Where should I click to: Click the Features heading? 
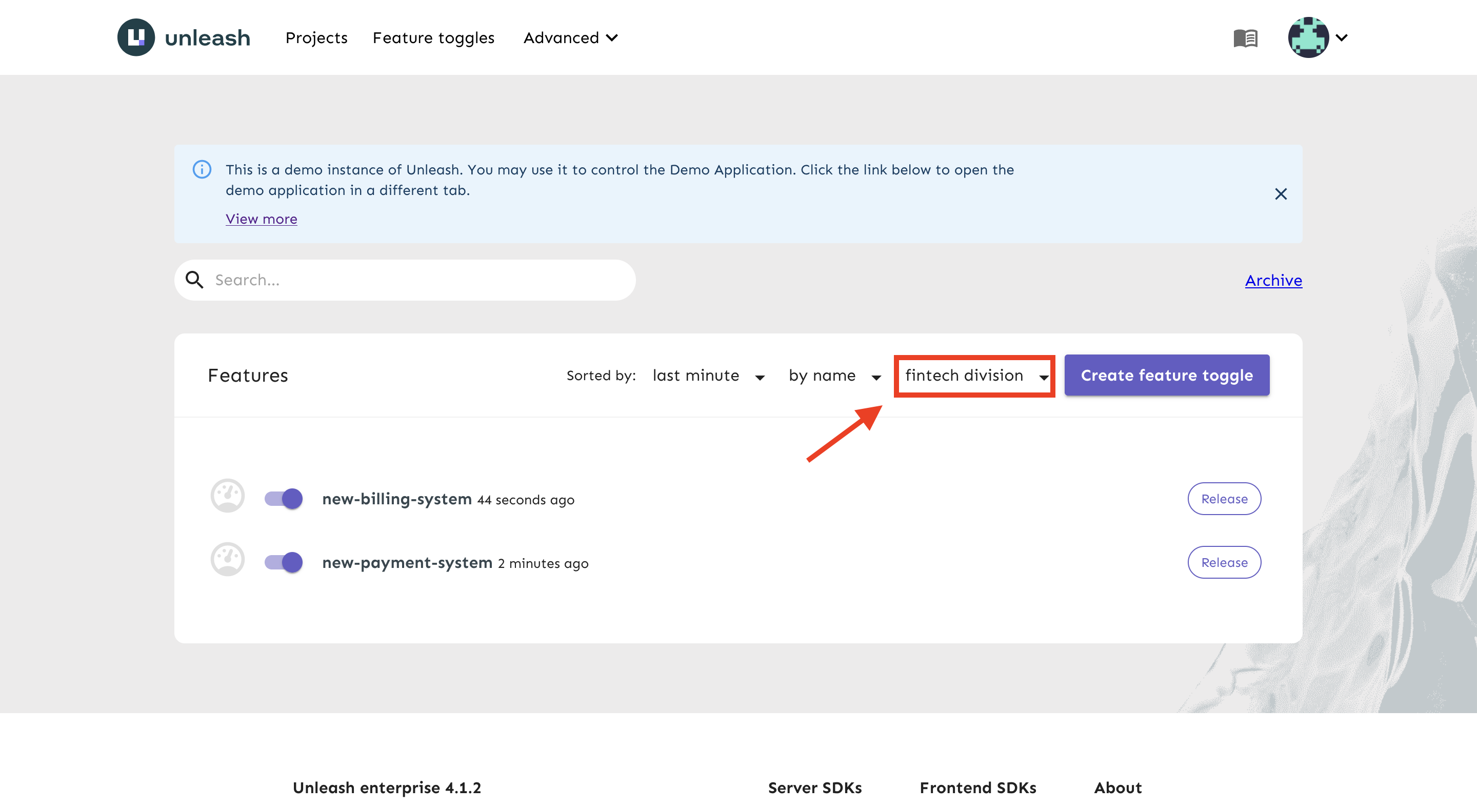click(248, 375)
